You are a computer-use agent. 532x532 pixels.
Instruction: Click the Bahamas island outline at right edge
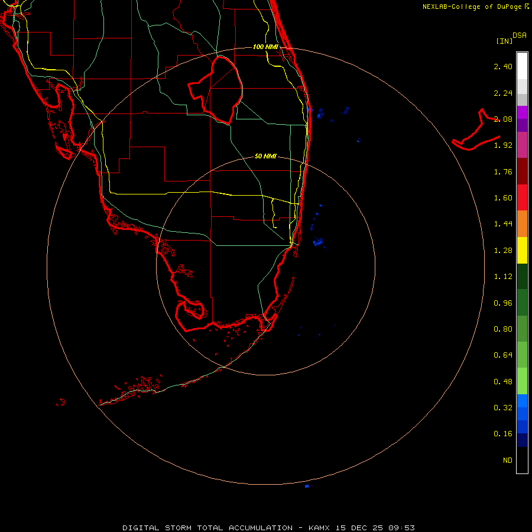pyautogui.click(x=476, y=131)
